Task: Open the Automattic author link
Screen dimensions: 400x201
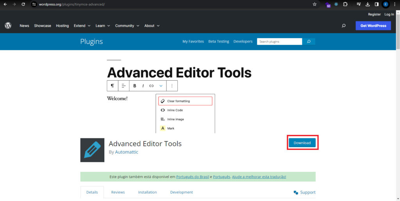Action: 127,152
